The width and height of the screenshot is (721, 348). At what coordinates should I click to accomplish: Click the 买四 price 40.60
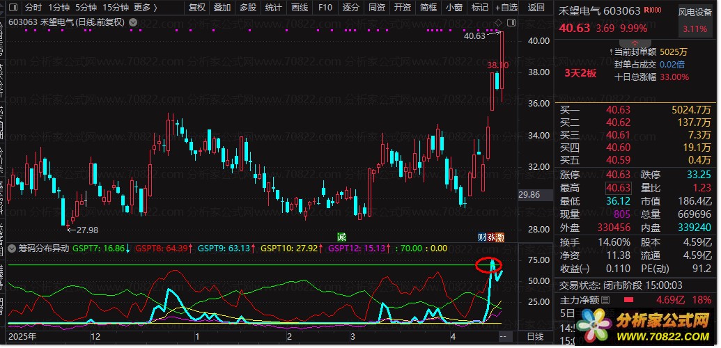pyautogui.click(x=618, y=148)
